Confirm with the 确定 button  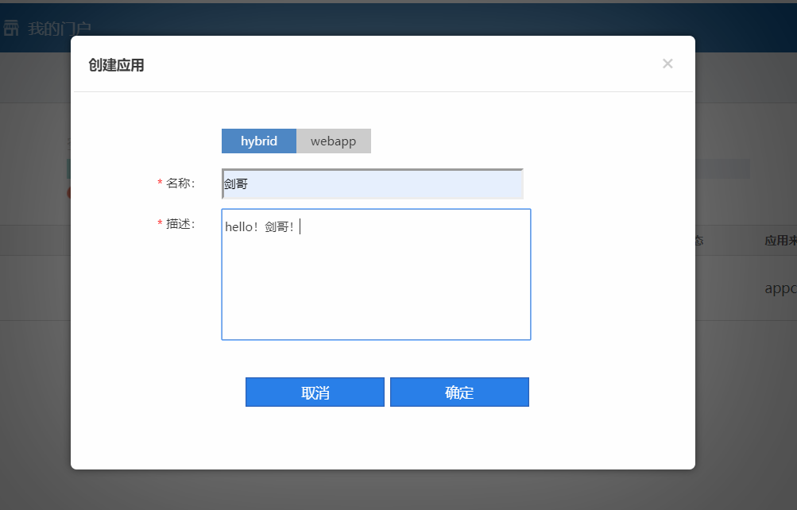459,392
